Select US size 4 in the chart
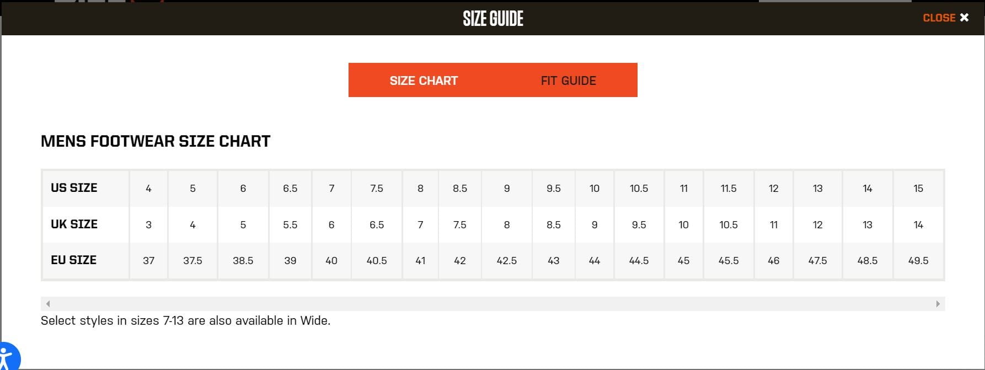Screen dimensions: 985x370 (x=148, y=188)
